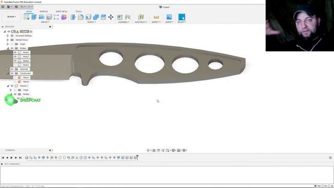This screenshot has height=188, width=334.
Task: Open the Modify dropdown menu
Action: [92, 22]
